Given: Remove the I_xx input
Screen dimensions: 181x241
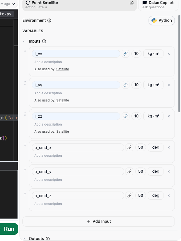Looking at the screenshot, I should pyautogui.click(x=169, y=54).
